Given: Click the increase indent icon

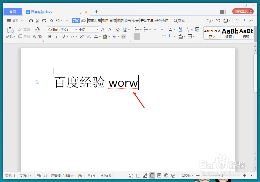Looking at the screenshot, I should coord(163,30).
